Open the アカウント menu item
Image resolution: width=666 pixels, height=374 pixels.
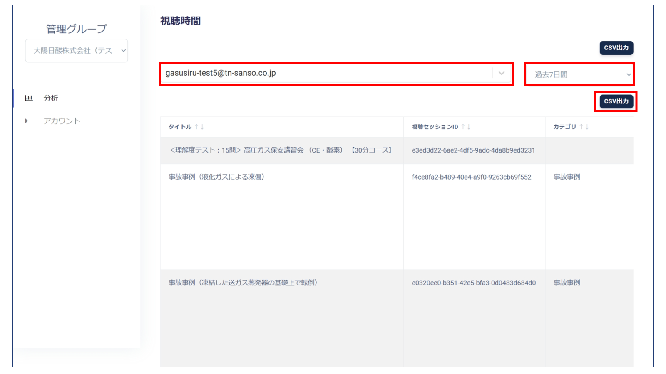[x=62, y=121]
